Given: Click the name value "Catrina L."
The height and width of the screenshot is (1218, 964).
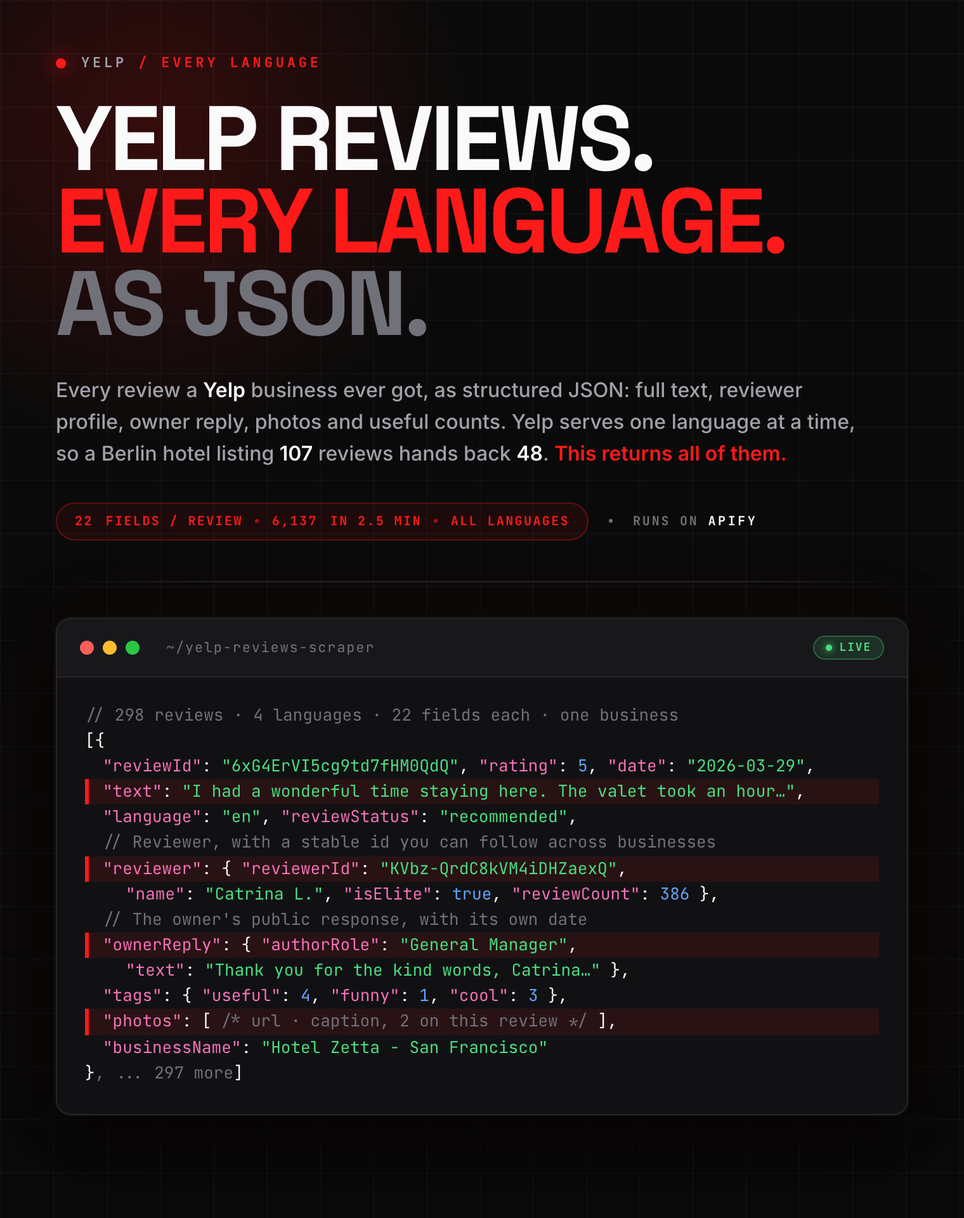Looking at the screenshot, I should pyautogui.click(x=264, y=894).
